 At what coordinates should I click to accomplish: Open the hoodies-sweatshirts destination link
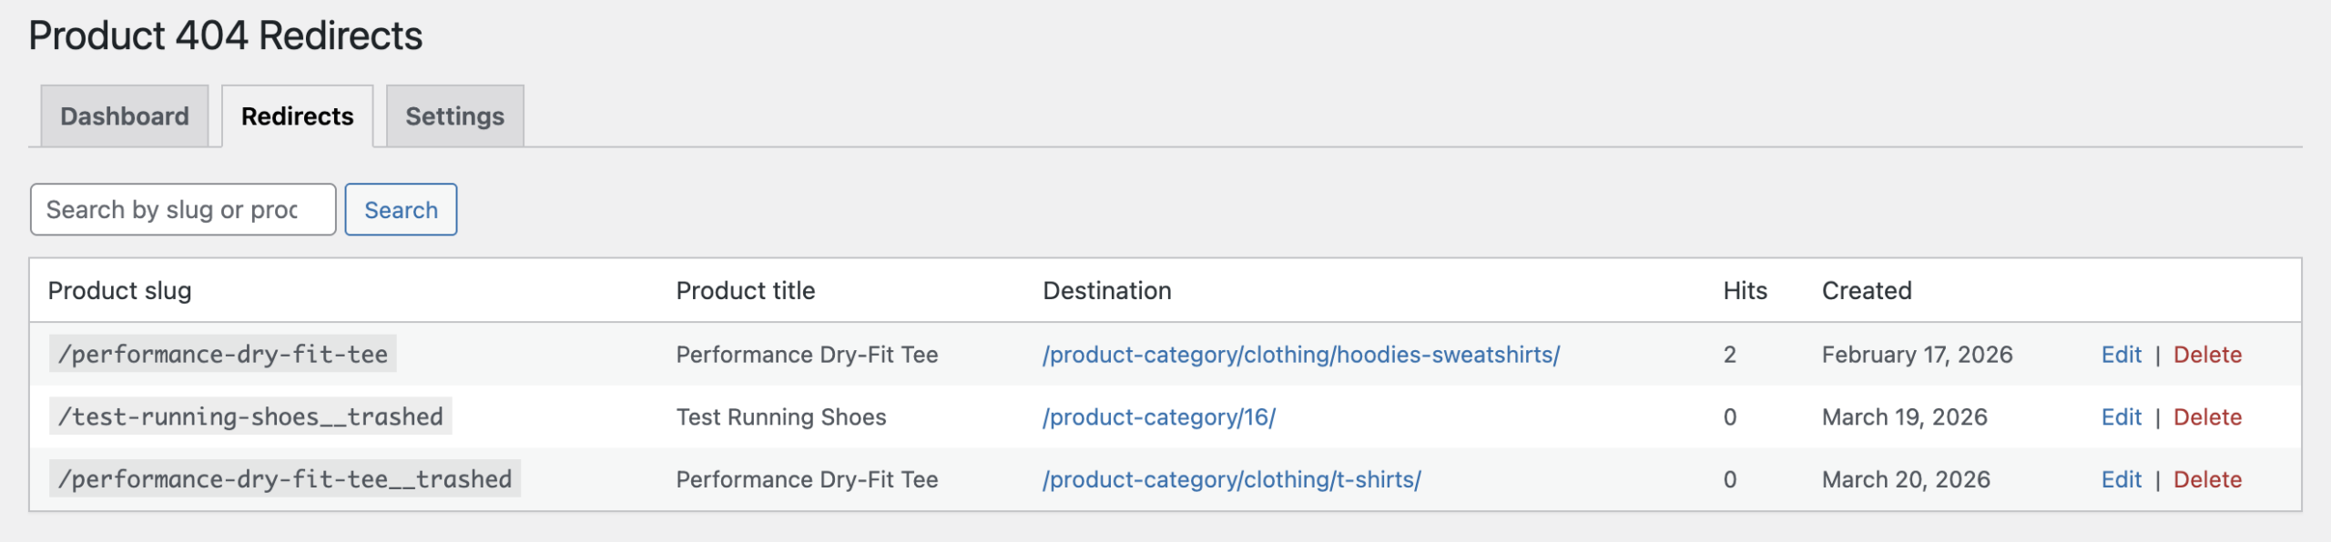pos(1301,355)
